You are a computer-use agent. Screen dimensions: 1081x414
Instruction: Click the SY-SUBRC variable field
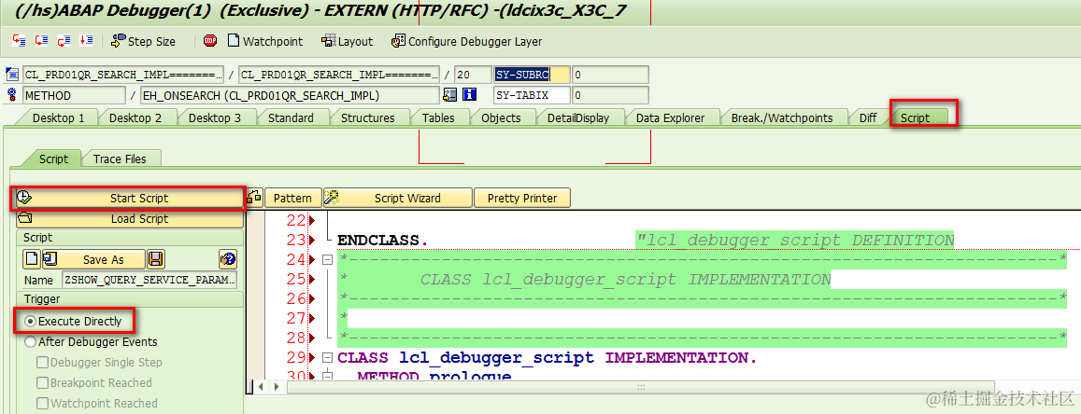[x=533, y=75]
